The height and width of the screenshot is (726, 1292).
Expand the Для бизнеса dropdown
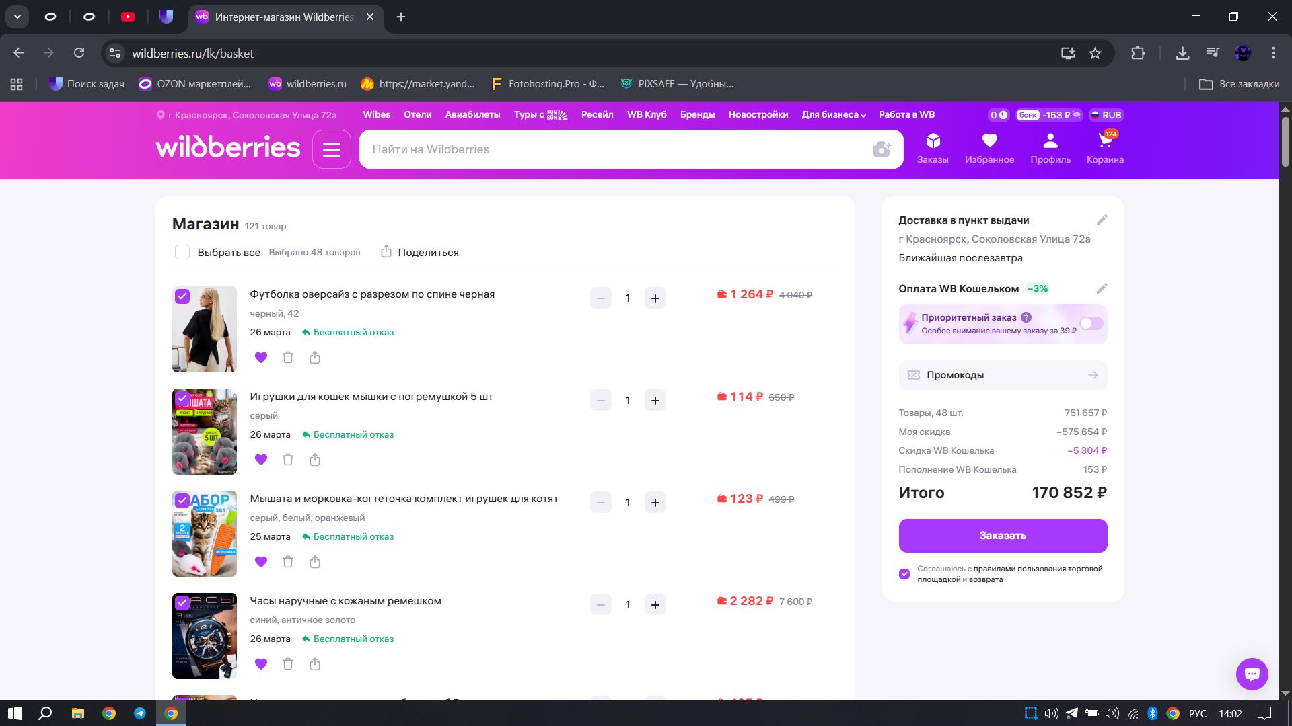click(833, 114)
